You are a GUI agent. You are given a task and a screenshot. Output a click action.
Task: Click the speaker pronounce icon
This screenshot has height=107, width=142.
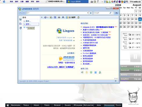click(x=45, y=17)
